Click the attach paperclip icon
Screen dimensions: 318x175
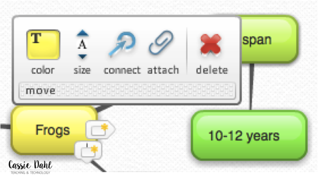[x=161, y=42]
